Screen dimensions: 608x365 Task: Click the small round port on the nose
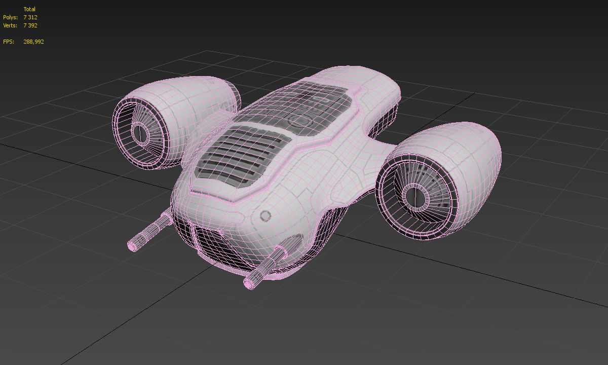[265, 216]
